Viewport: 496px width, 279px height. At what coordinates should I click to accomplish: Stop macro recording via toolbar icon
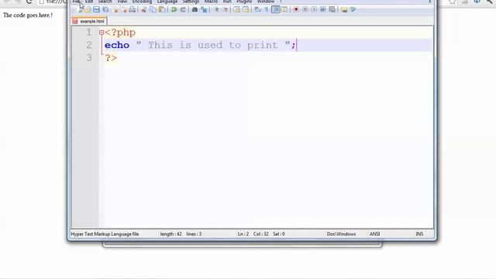coord(305,10)
